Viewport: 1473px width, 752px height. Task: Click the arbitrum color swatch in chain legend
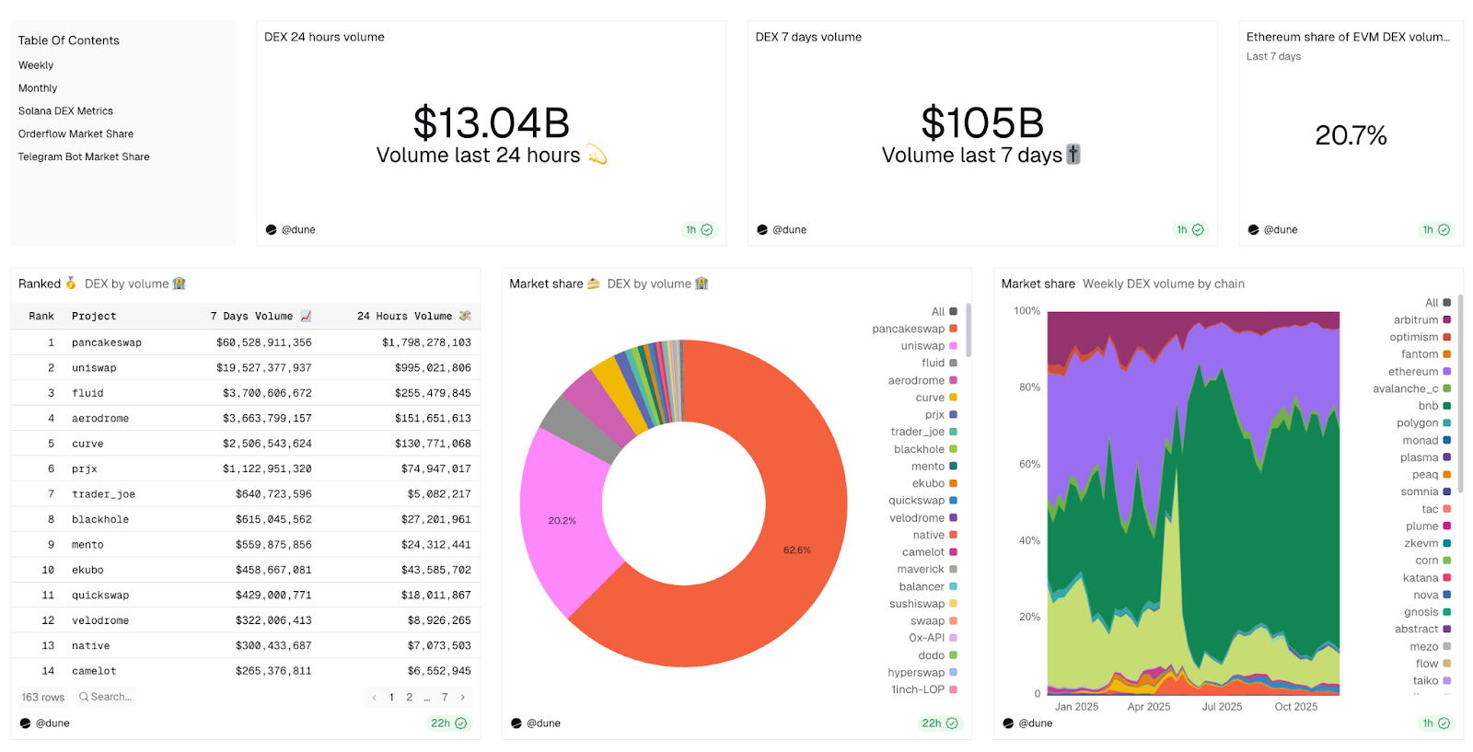1446,320
